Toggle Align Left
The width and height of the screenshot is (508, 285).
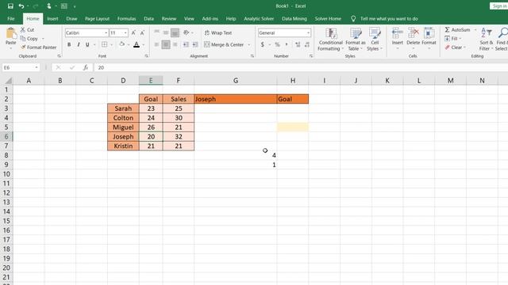(x=156, y=44)
